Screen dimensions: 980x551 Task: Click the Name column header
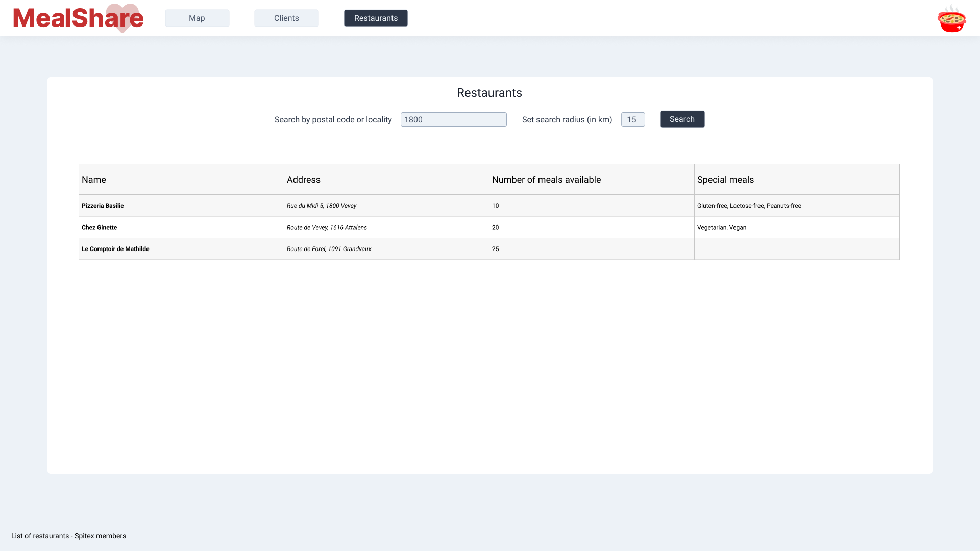pyautogui.click(x=94, y=180)
